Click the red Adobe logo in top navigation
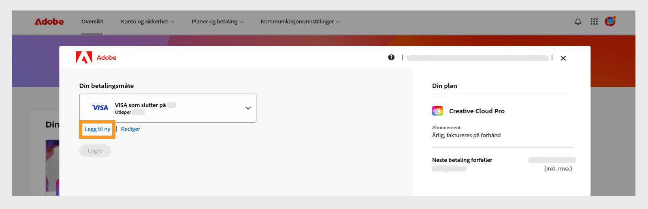Screen dimensions: 648x209 pos(49,22)
